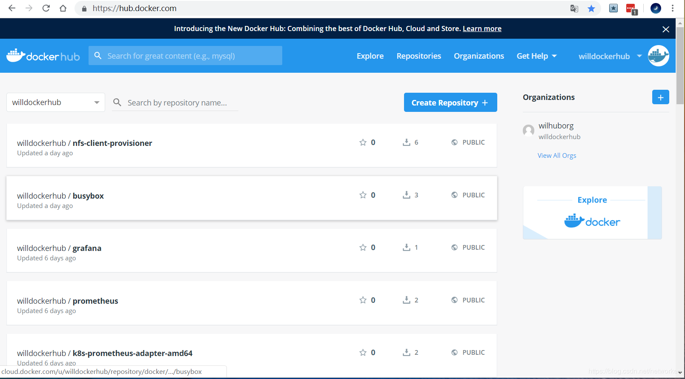Star the k8s-prometheus-adapter-amd64 repository
The width and height of the screenshot is (685, 379).
tap(363, 353)
